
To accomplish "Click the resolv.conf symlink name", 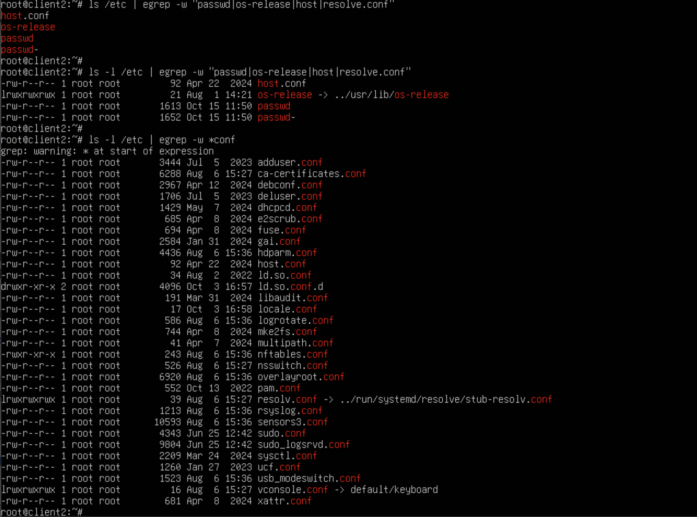I will point(287,400).
